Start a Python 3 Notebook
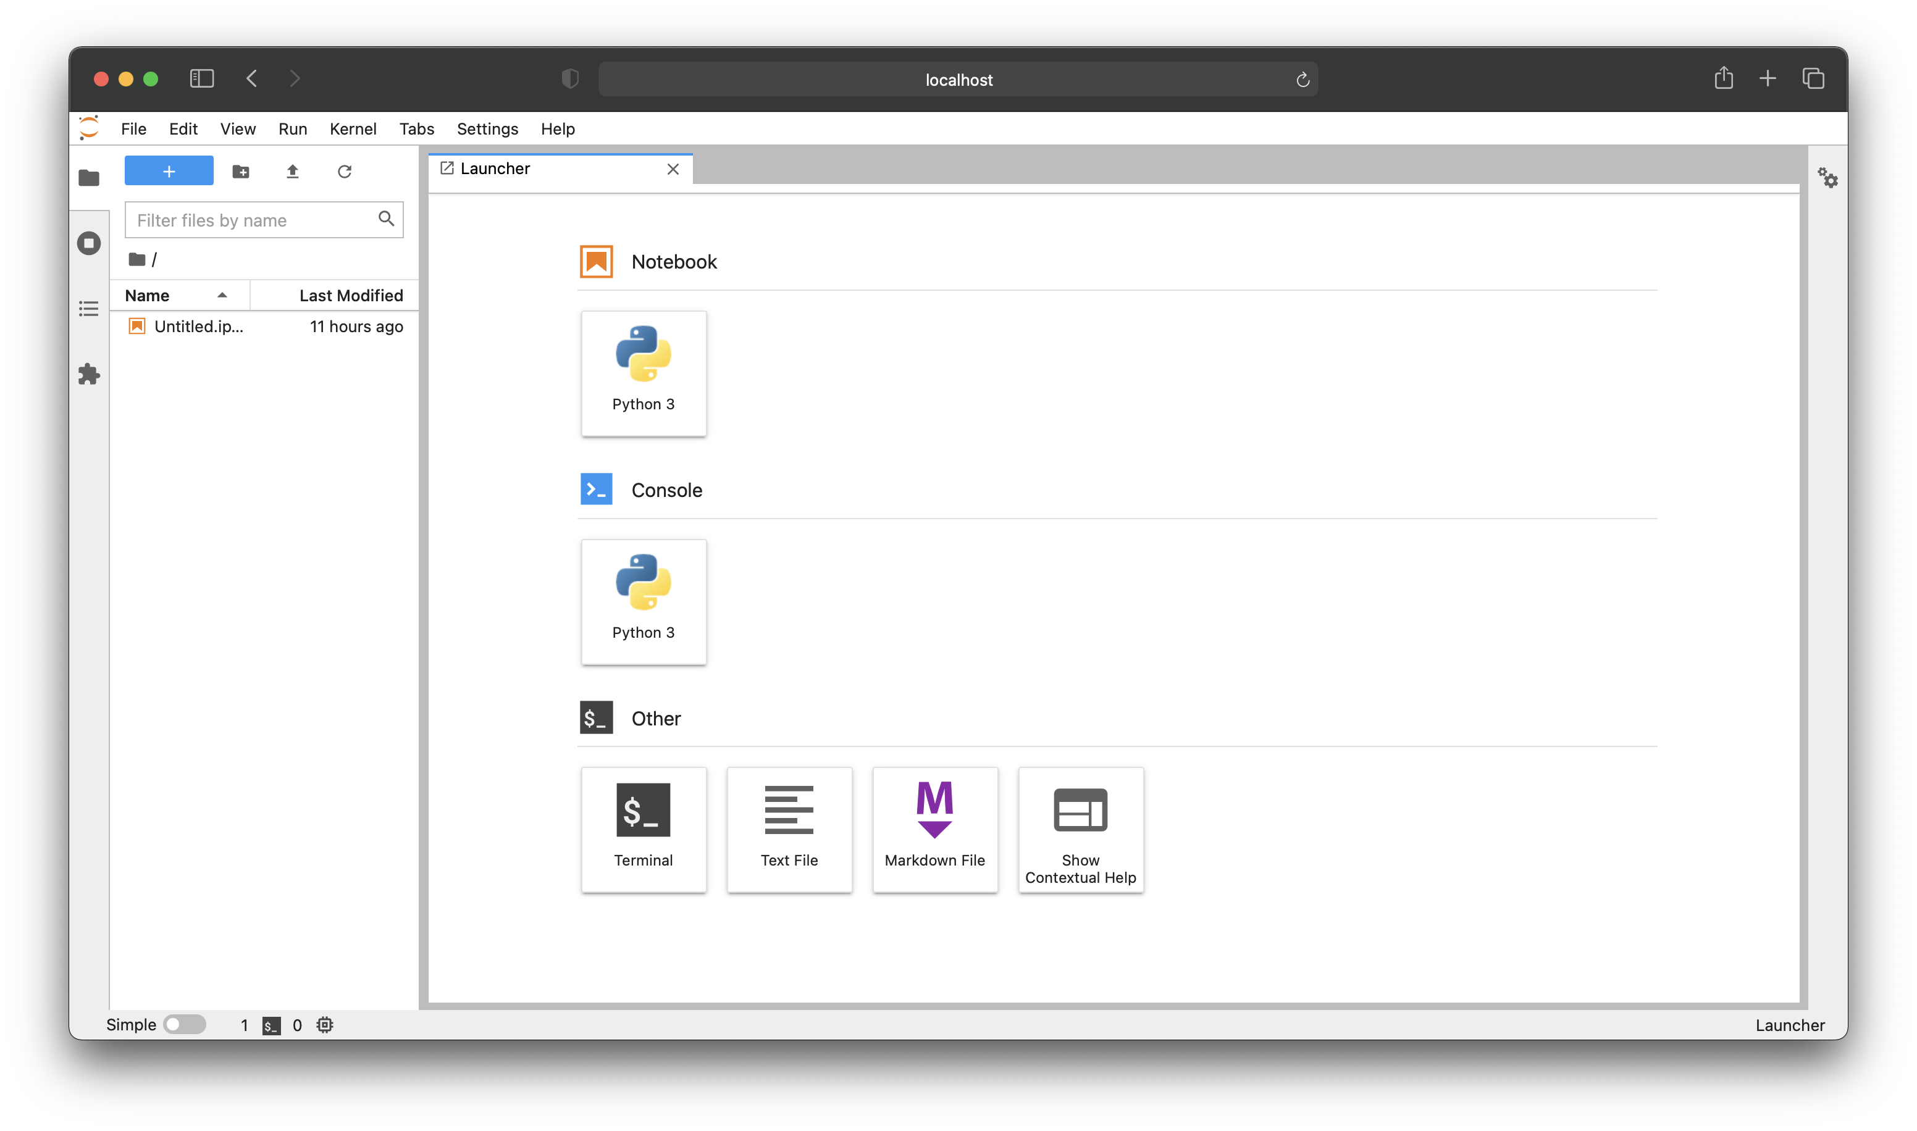The width and height of the screenshot is (1917, 1131). click(x=644, y=374)
